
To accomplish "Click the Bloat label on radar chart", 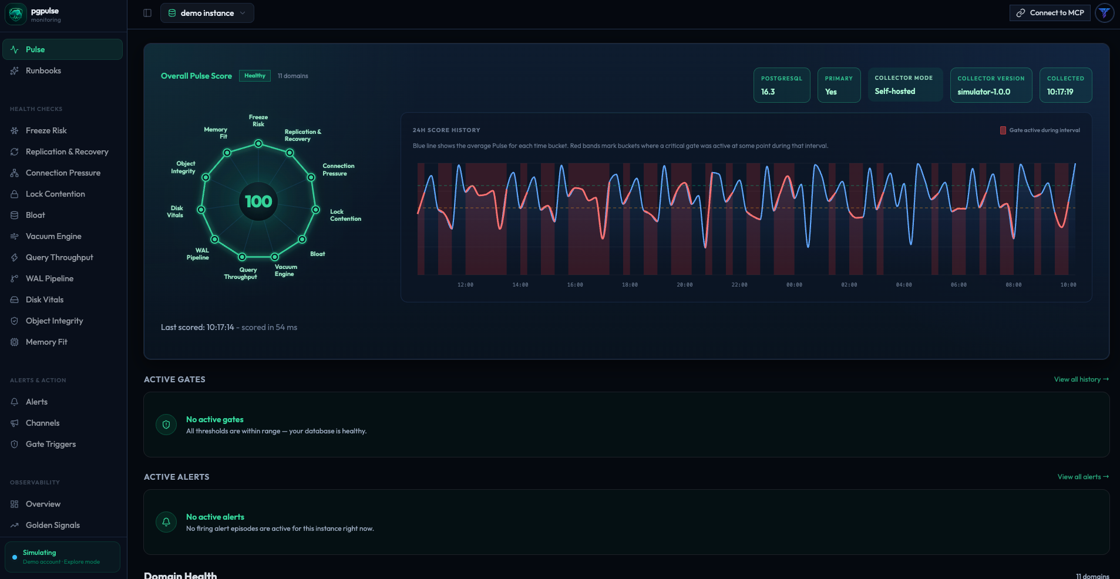I will pos(318,254).
